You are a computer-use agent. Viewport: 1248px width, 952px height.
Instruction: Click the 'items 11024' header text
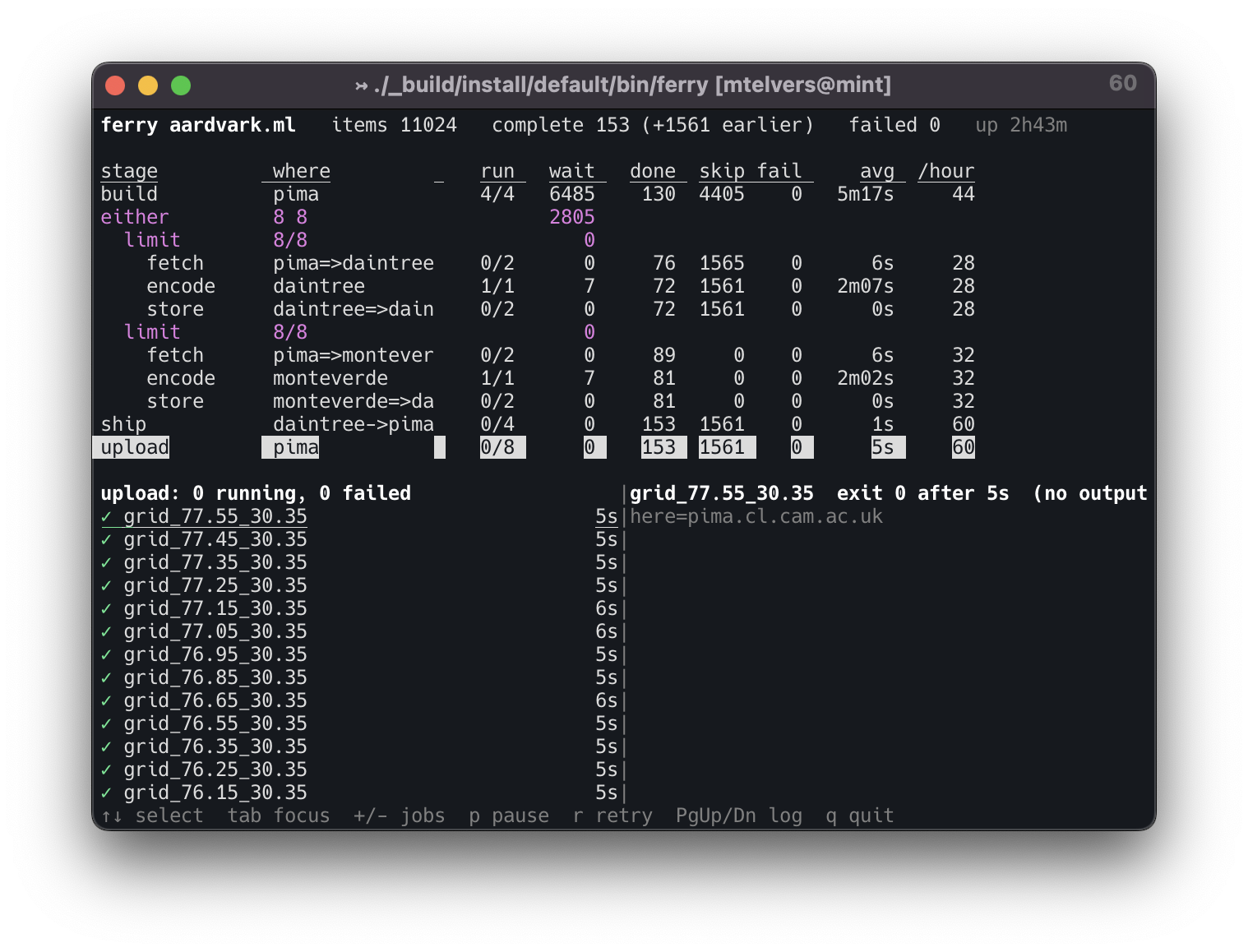click(394, 125)
